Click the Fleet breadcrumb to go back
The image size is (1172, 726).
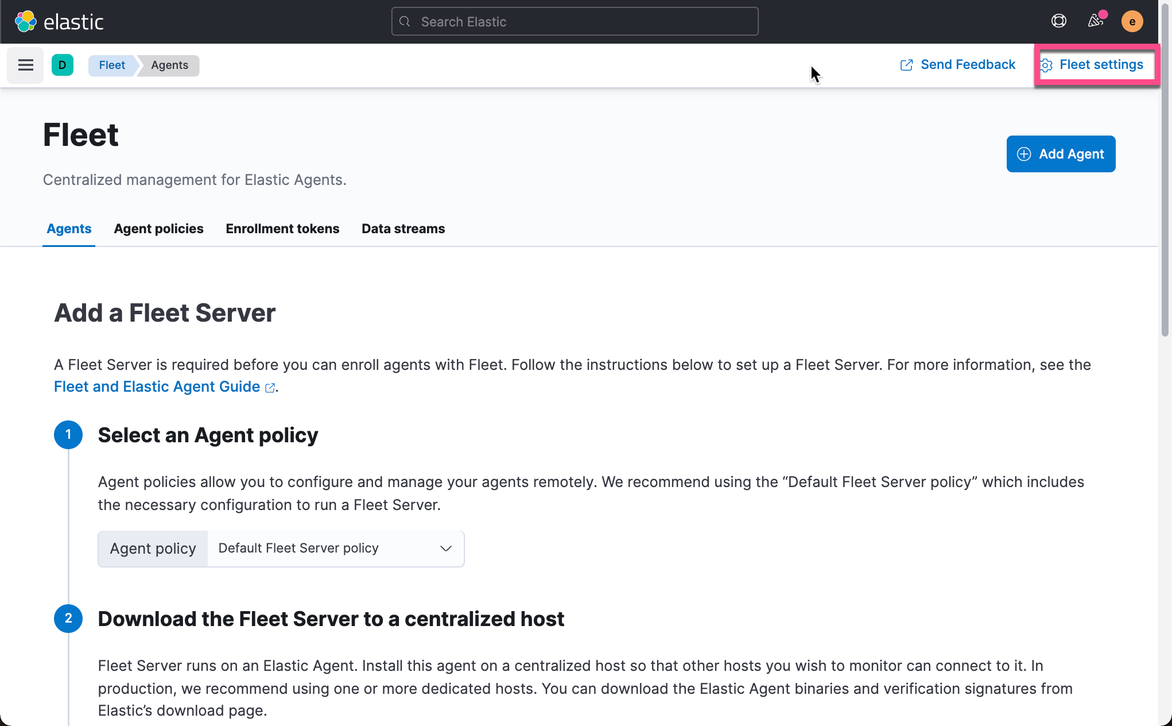click(112, 65)
